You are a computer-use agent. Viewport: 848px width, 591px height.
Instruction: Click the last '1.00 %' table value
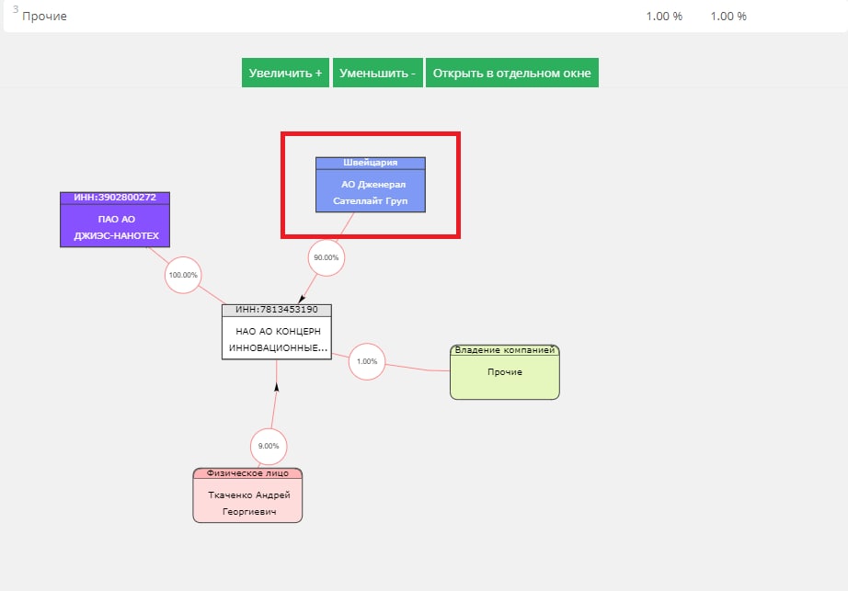coord(728,17)
